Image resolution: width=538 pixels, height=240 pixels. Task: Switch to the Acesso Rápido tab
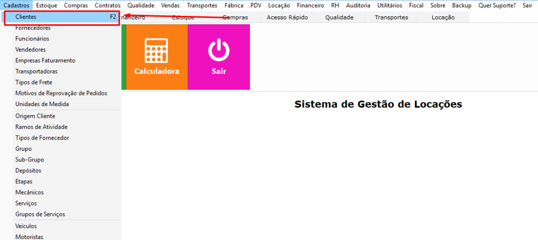click(287, 17)
